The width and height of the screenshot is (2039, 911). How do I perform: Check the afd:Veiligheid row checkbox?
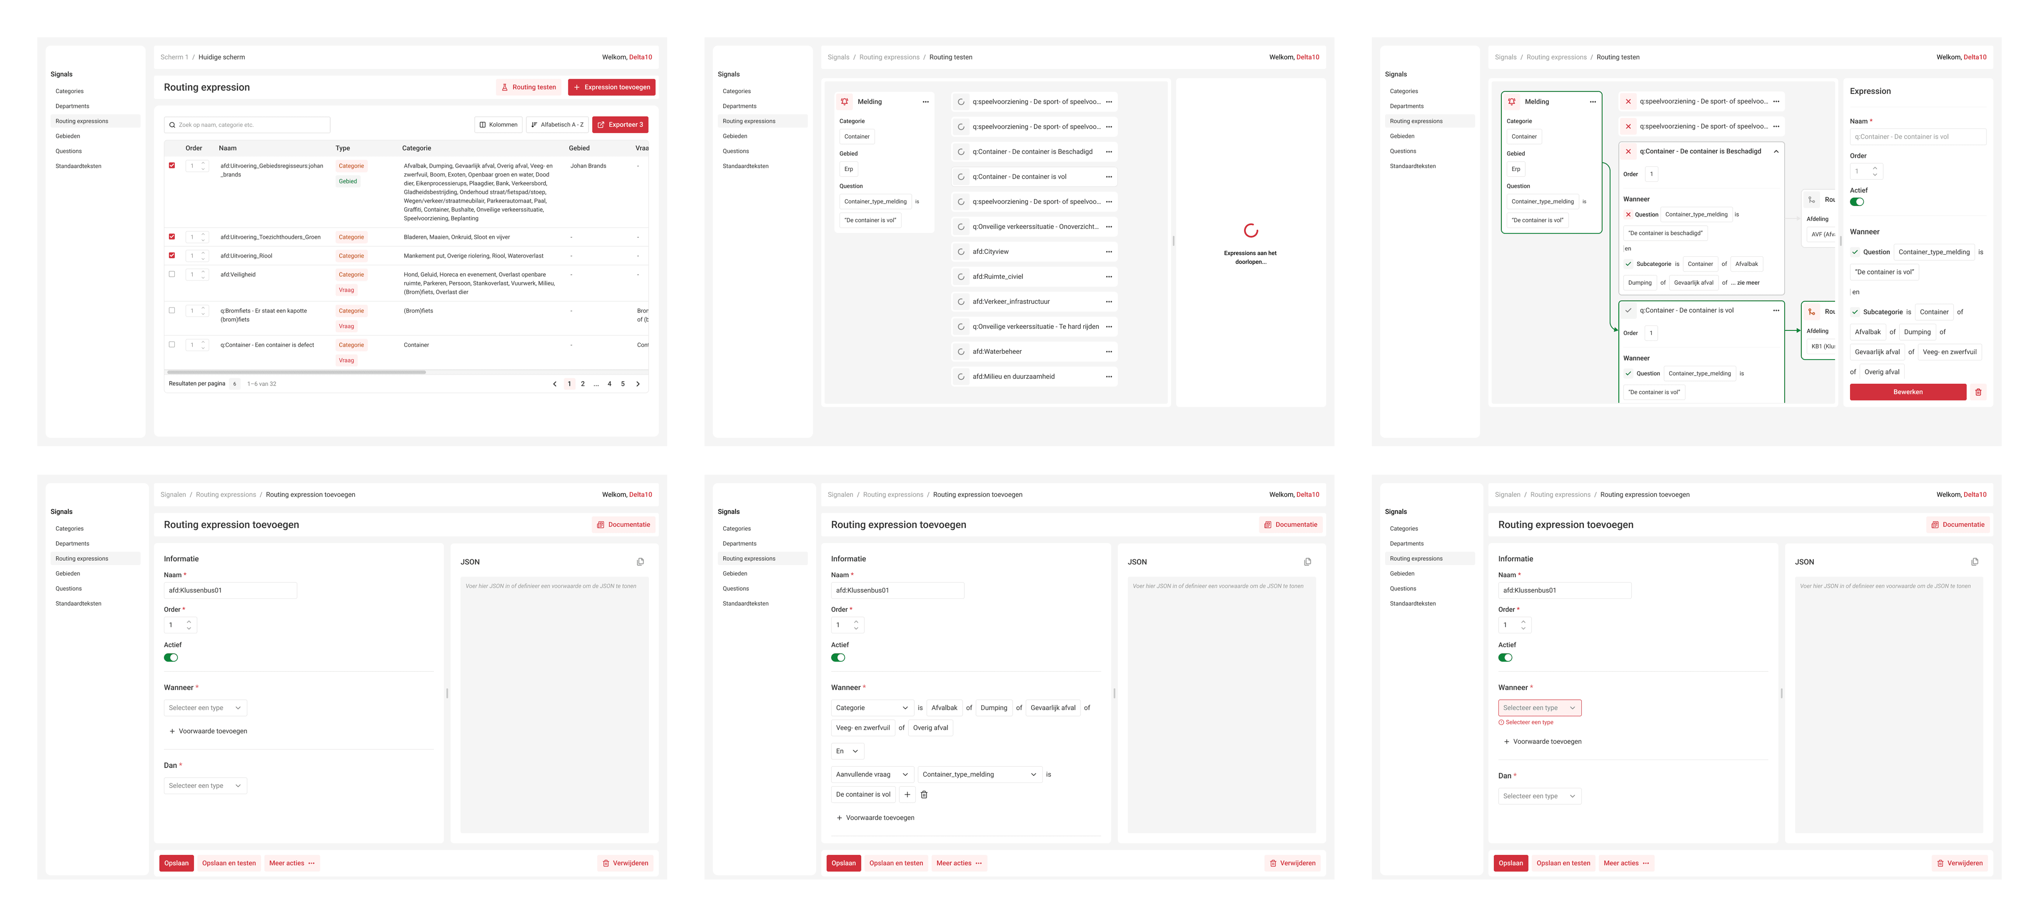click(172, 275)
